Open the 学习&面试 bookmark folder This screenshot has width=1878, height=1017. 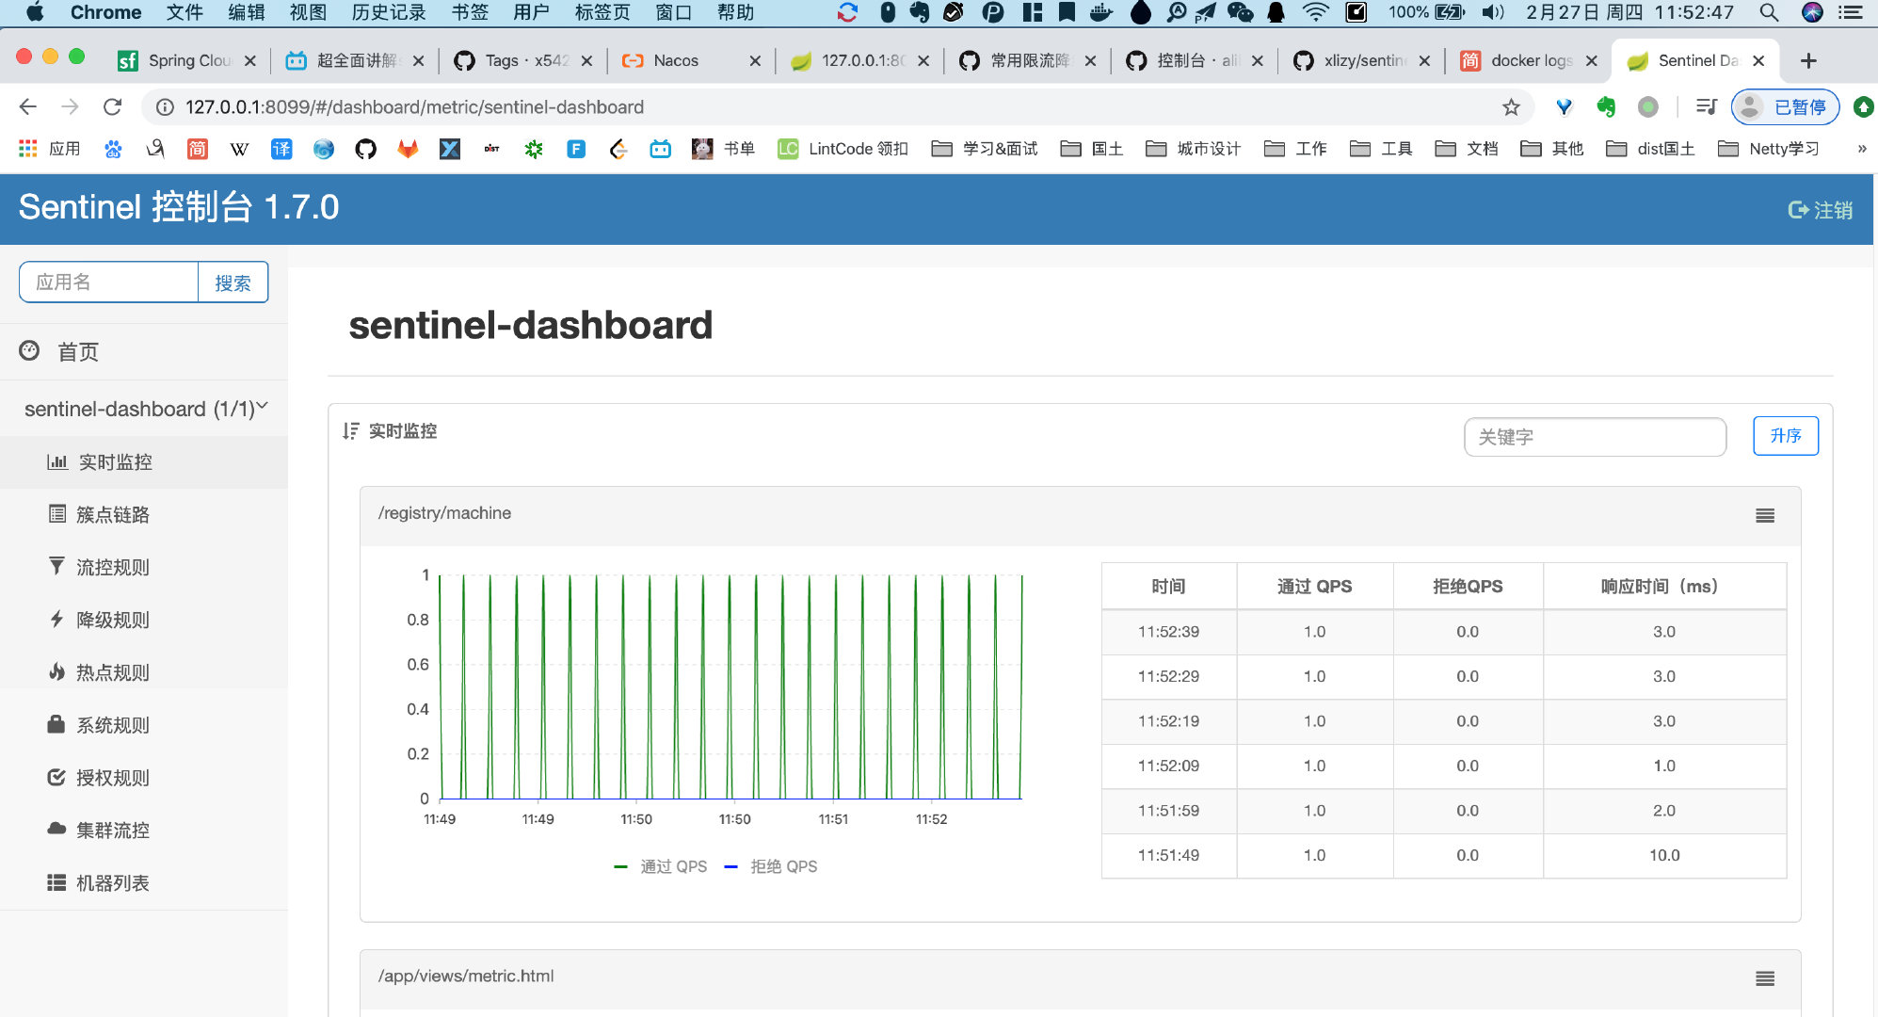click(985, 149)
